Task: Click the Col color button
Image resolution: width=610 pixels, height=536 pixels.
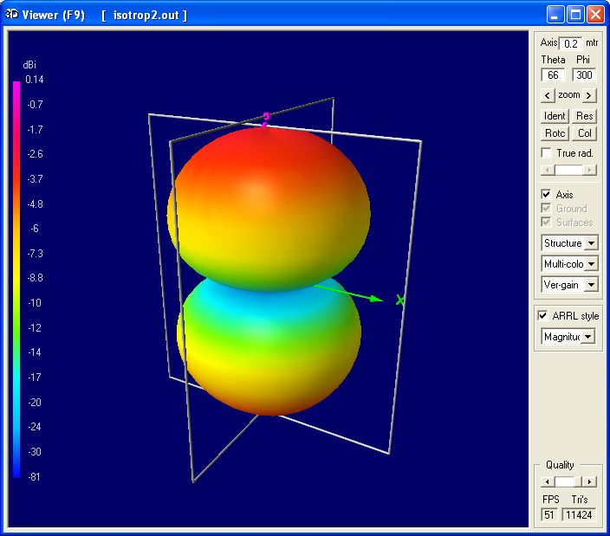Action: click(x=585, y=133)
